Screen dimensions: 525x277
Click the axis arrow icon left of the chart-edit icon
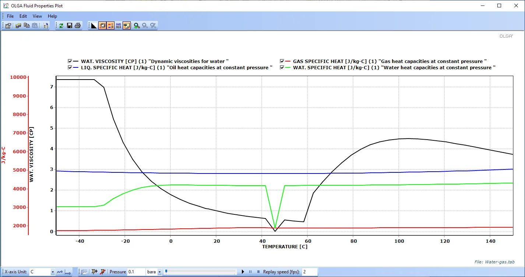[68, 272]
